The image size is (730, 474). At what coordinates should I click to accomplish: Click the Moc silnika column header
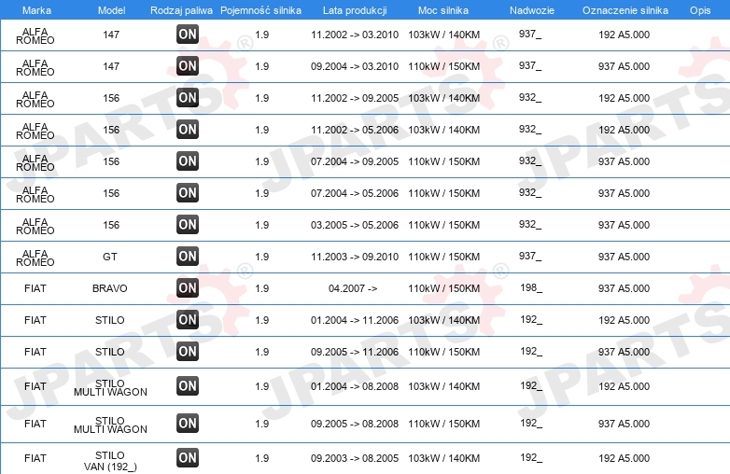click(x=443, y=10)
